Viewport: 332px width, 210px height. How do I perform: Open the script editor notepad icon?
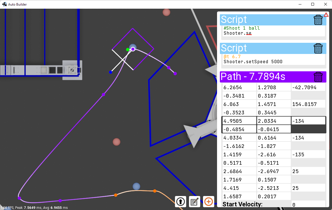(x=194, y=202)
